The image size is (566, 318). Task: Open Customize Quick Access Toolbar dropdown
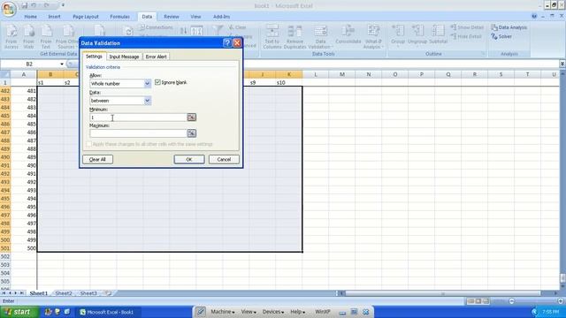click(x=63, y=5)
